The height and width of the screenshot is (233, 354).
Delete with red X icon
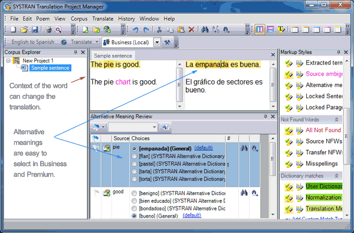click(191, 30)
